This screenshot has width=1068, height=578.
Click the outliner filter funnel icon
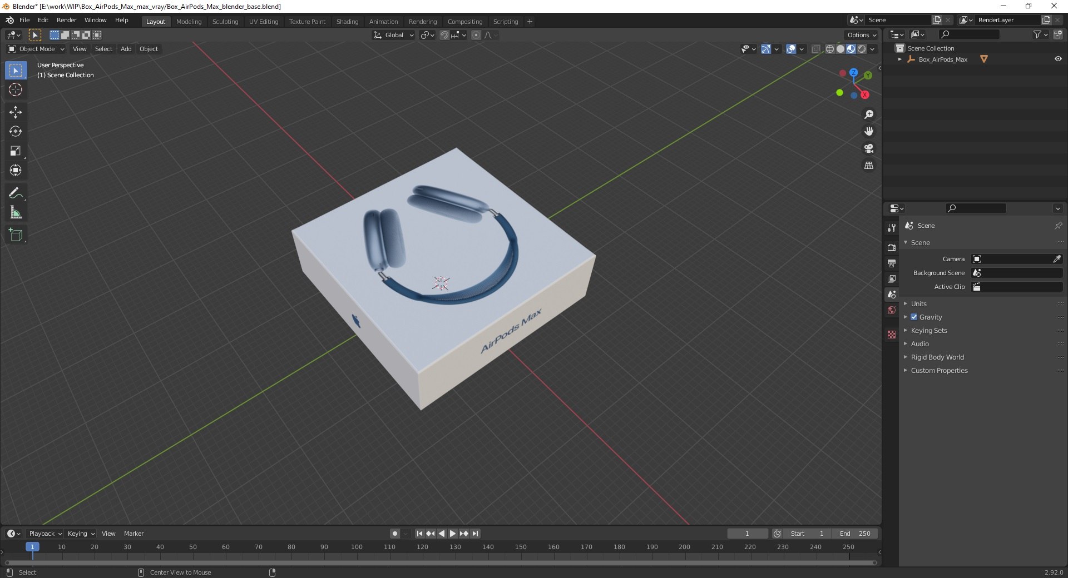tap(1037, 34)
